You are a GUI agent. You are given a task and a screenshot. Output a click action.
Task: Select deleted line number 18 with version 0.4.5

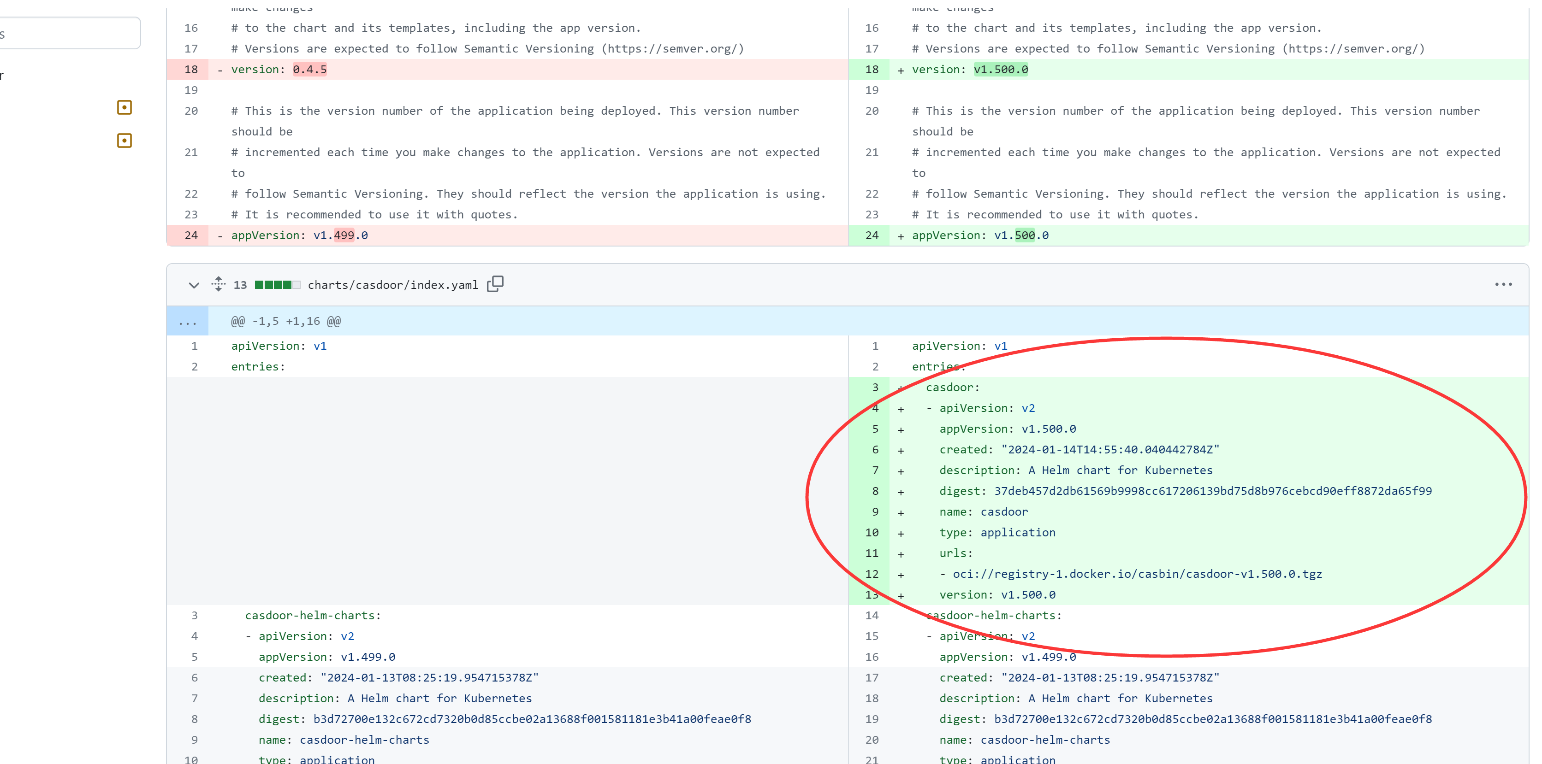click(x=191, y=70)
